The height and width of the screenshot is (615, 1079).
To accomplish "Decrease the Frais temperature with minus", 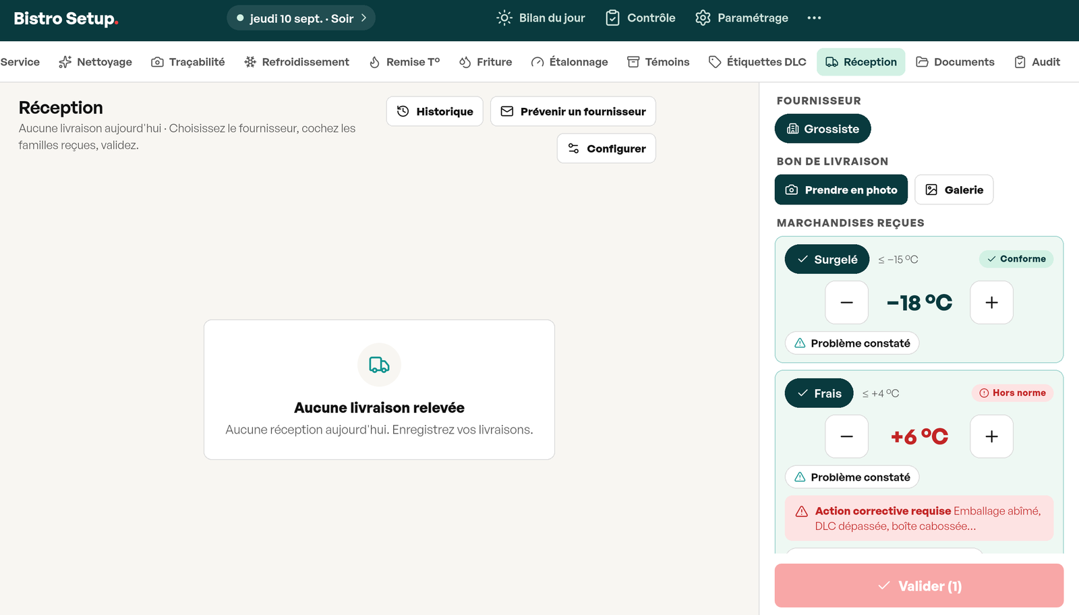I will point(847,437).
